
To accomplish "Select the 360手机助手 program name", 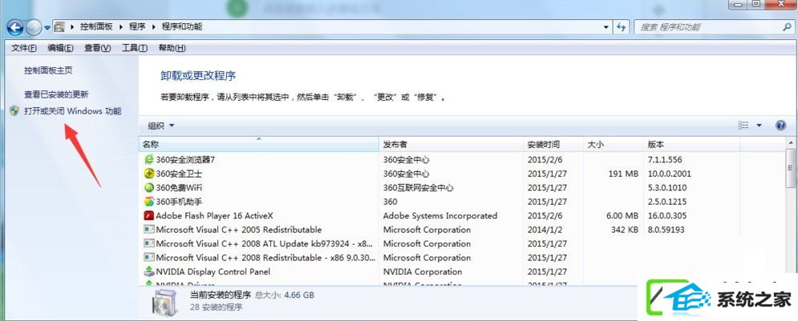I will click(x=179, y=202).
